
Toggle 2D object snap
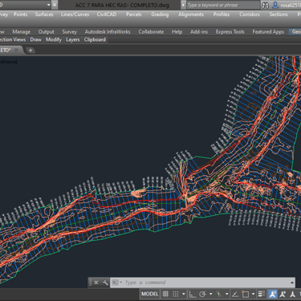coord(246,294)
